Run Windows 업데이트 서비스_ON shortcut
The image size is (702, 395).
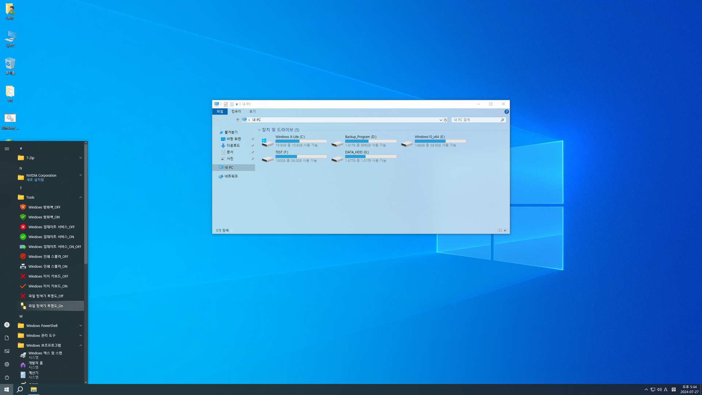pyautogui.click(x=51, y=237)
